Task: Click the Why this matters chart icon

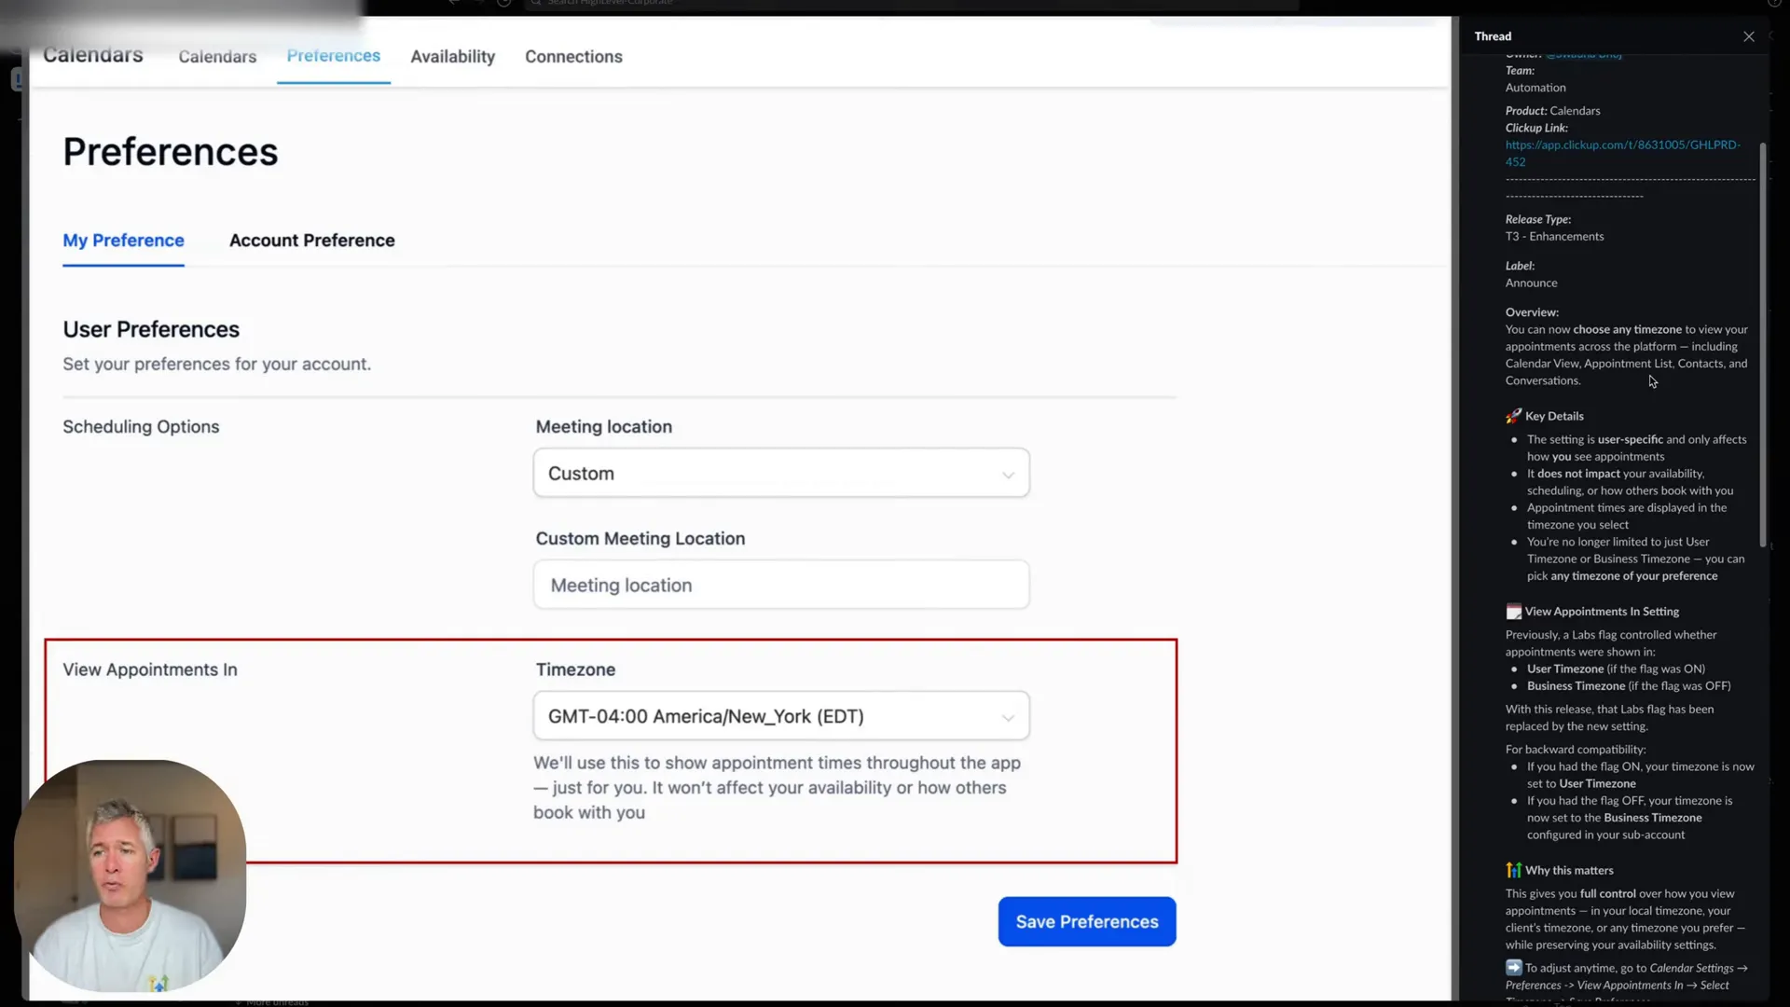Action: 1513,870
